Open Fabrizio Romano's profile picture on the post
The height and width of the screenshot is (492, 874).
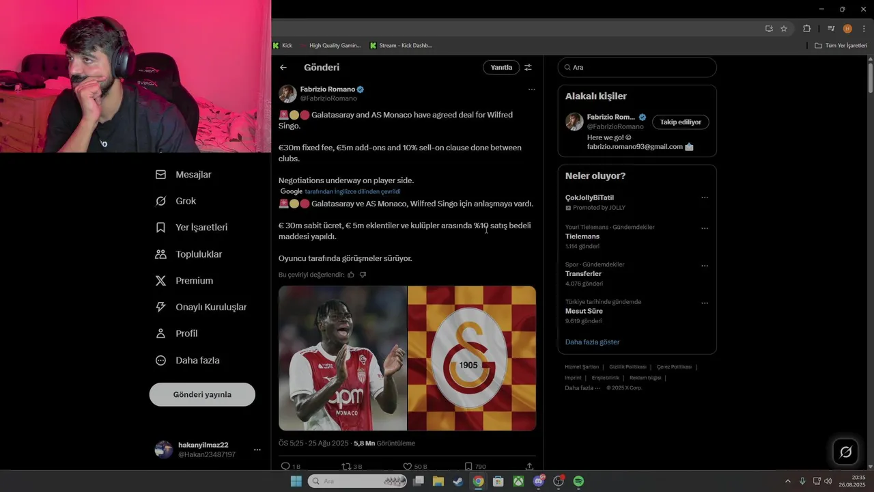tap(287, 94)
